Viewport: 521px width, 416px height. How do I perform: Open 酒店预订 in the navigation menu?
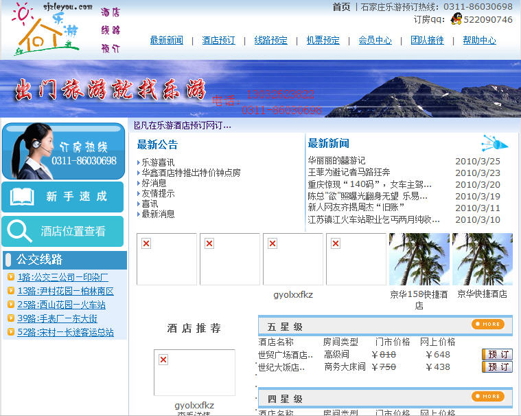point(218,41)
